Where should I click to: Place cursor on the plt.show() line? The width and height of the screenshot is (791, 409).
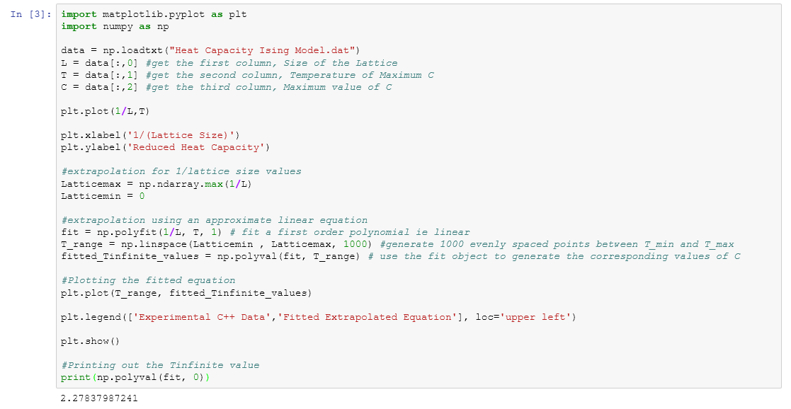coord(91,341)
